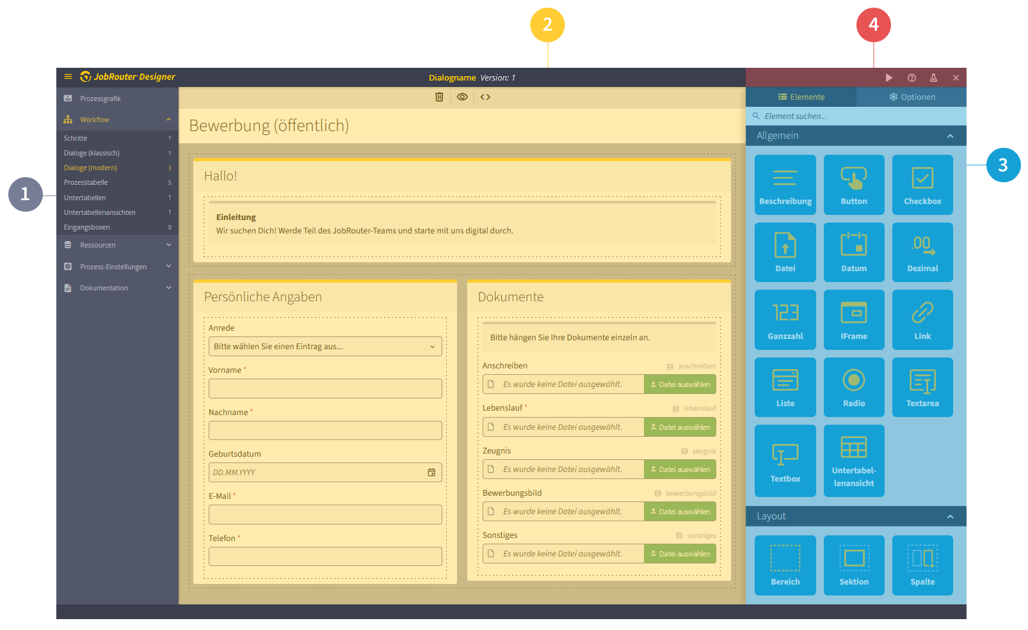The width and height of the screenshot is (1028, 630).
Task: Click the trash delete icon in dialog toolbar
Action: pos(439,97)
